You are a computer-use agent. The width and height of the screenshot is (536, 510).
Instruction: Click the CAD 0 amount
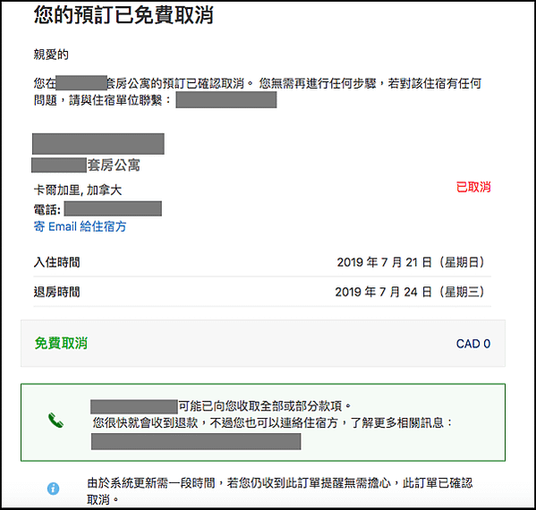(473, 344)
